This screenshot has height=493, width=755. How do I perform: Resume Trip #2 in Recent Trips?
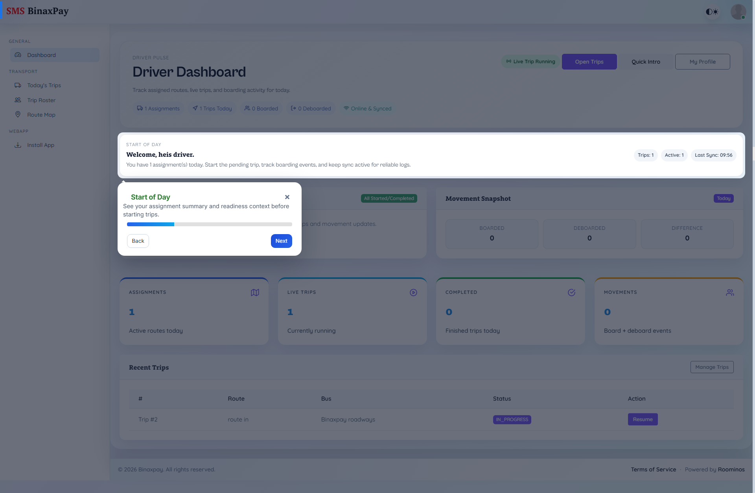pyautogui.click(x=643, y=420)
